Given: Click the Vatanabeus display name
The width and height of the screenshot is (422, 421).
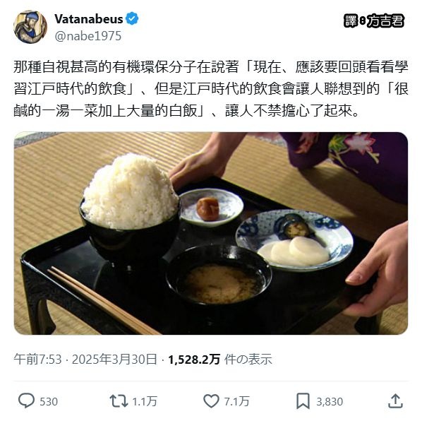Looking at the screenshot, I should tap(88, 19).
